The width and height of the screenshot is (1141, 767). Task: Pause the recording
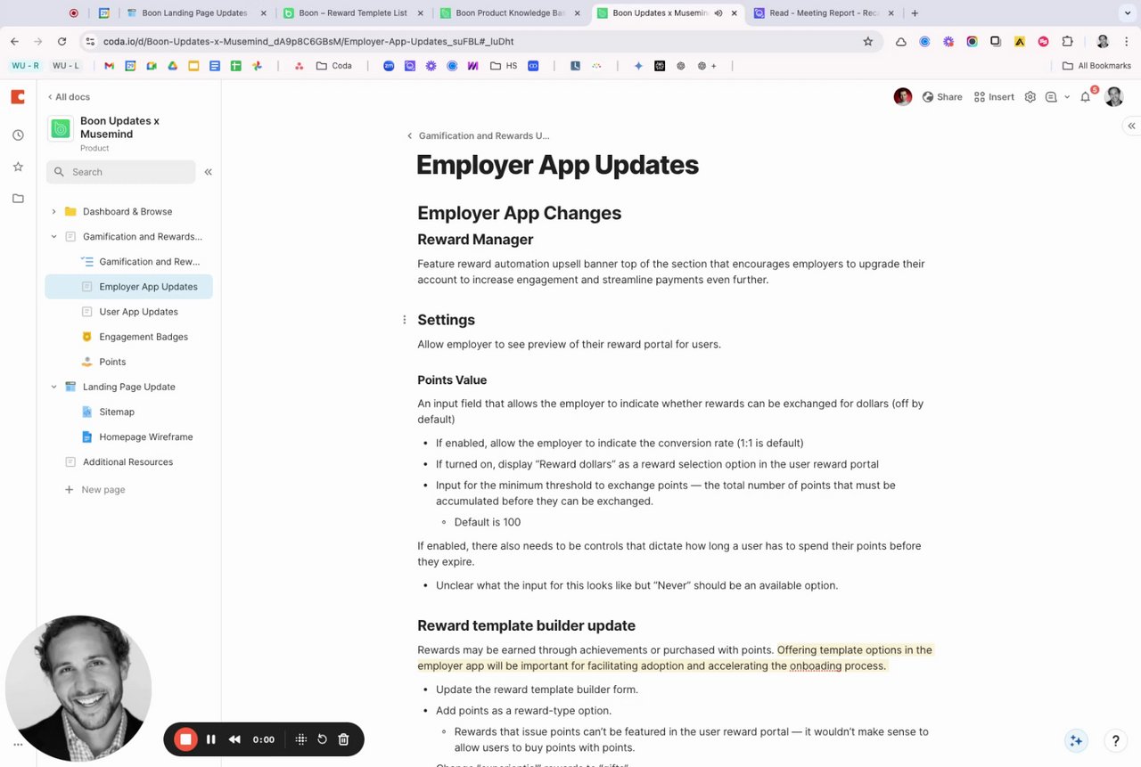click(x=211, y=739)
